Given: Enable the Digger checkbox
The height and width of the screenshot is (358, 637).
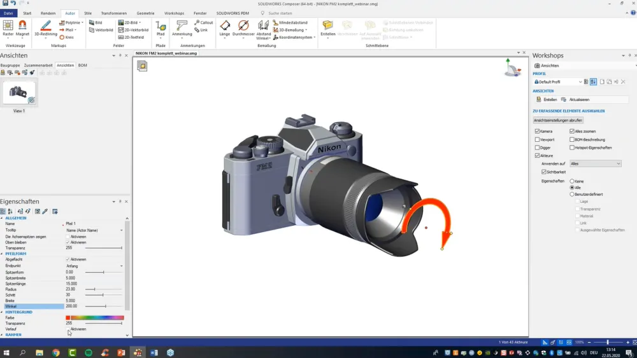Looking at the screenshot, I should coord(538,148).
